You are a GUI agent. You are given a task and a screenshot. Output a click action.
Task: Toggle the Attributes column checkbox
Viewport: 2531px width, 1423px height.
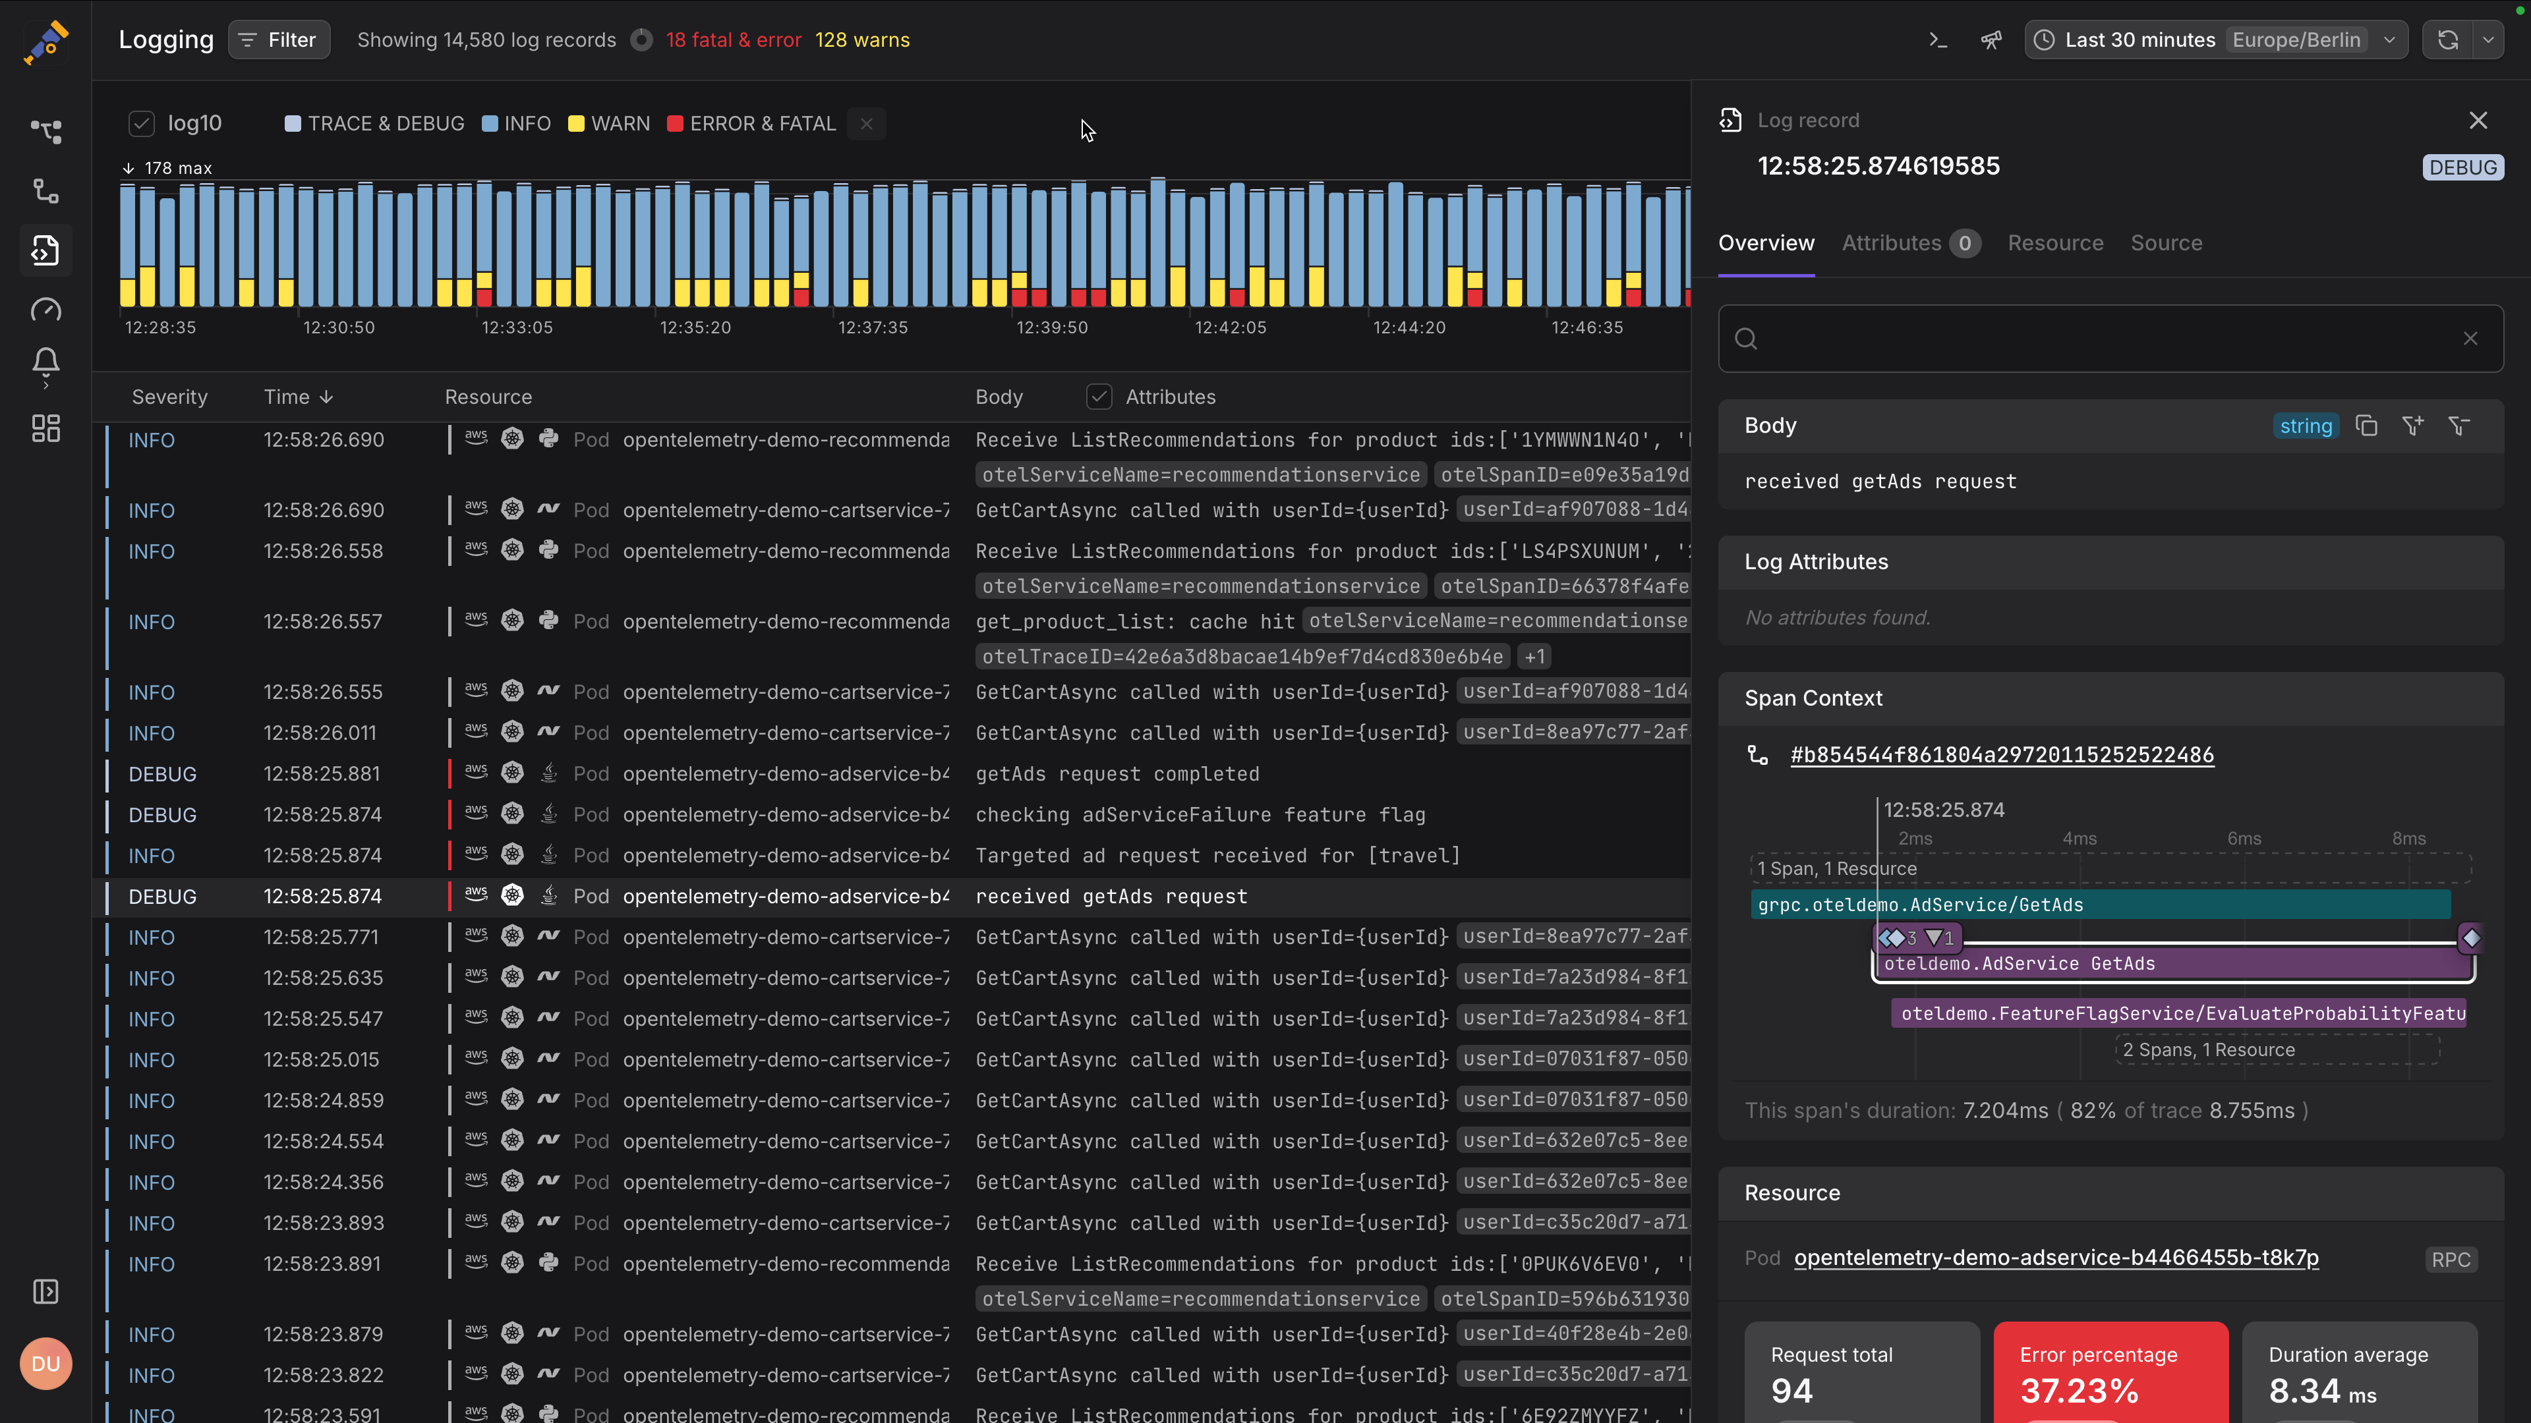(x=1099, y=397)
